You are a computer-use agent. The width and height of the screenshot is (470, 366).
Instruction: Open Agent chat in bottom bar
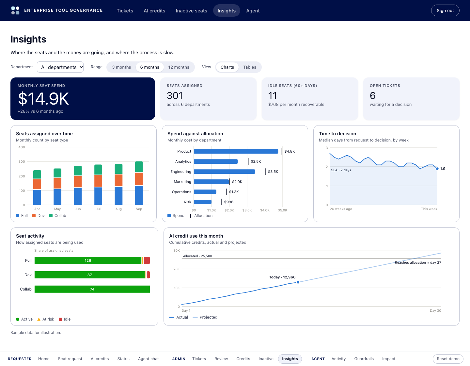tap(149, 359)
